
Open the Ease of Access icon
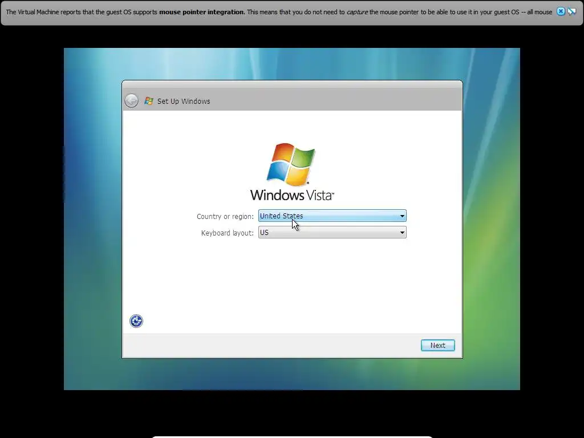pyautogui.click(x=136, y=321)
